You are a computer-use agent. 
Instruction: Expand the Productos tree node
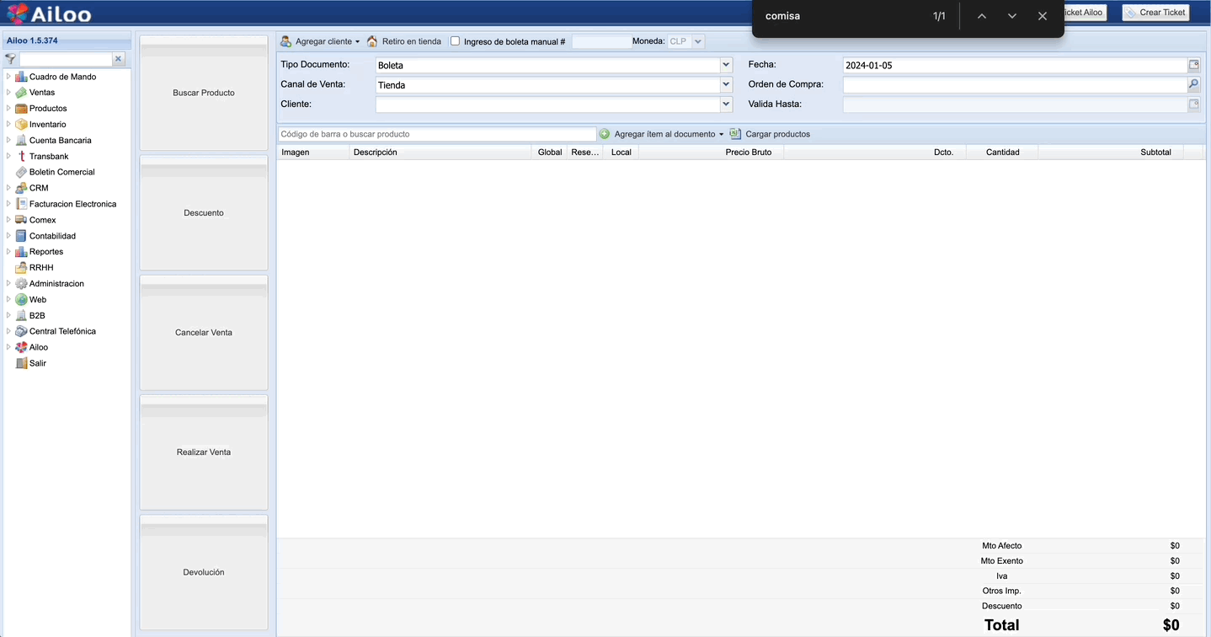click(x=8, y=109)
